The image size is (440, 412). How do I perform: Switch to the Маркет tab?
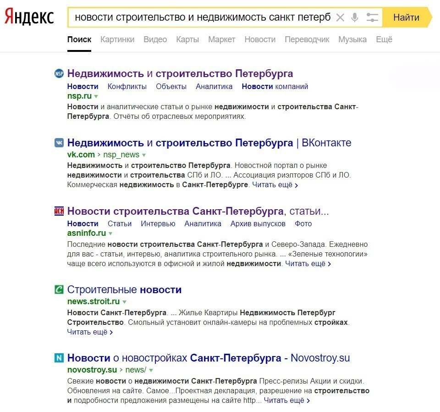(x=222, y=39)
